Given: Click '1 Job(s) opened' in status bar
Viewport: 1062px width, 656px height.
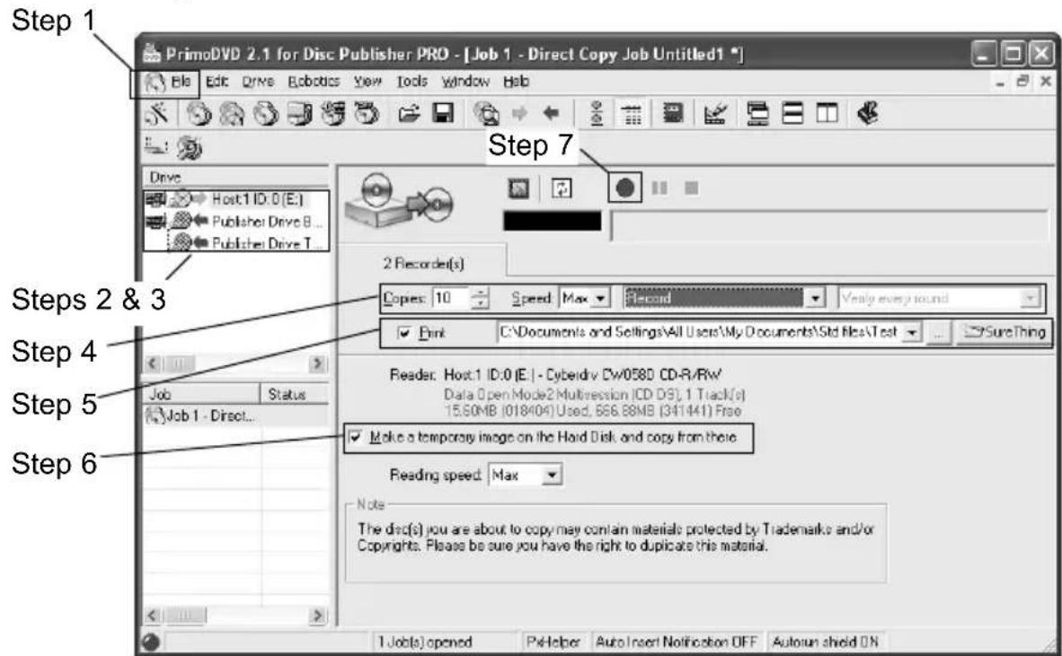Looking at the screenshot, I should (x=425, y=642).
